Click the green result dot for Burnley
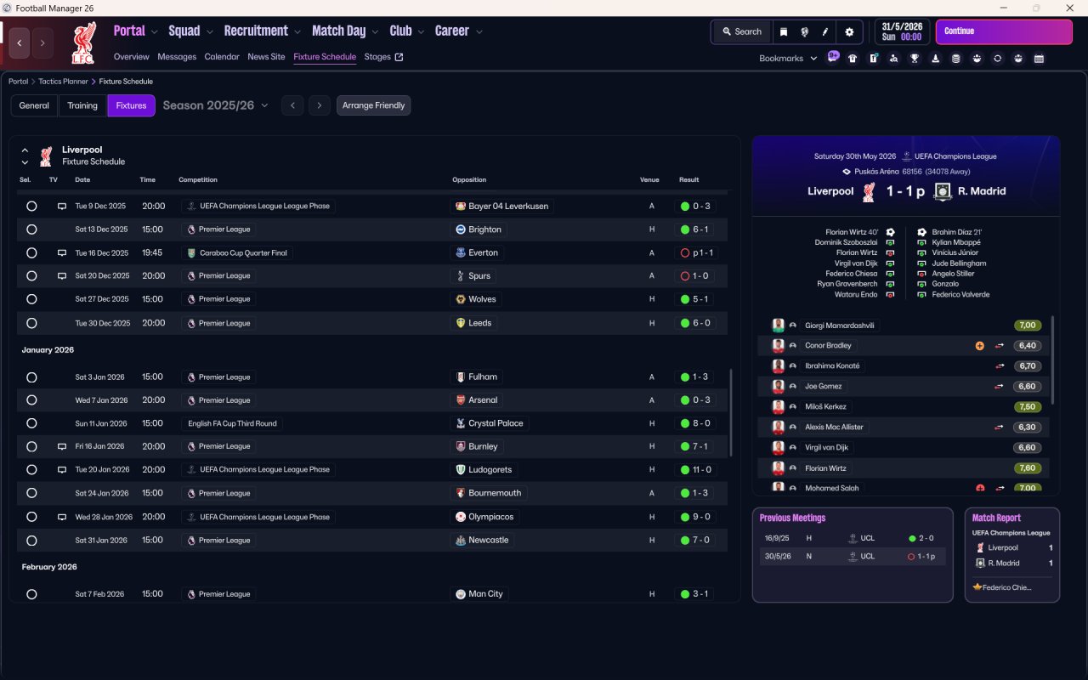Image resolution: width=1088 pixels, height=680 pixels. coord(685,446)
